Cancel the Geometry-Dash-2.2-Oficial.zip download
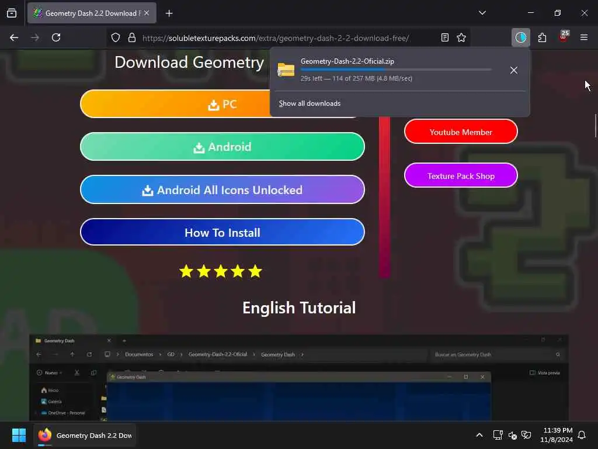The width and height of the screenshot is (598, 449). [514, 70]
